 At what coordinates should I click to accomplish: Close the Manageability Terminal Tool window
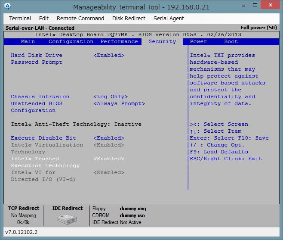270,5
